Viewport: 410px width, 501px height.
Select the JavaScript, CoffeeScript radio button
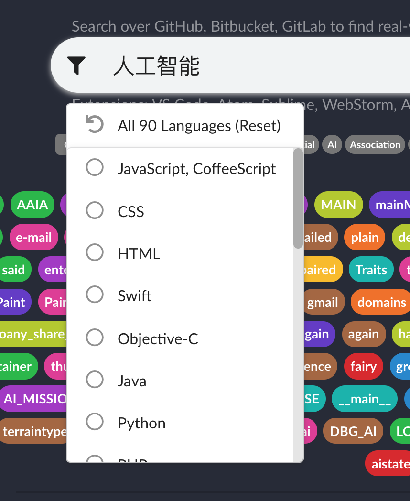(x=95, y=167)
